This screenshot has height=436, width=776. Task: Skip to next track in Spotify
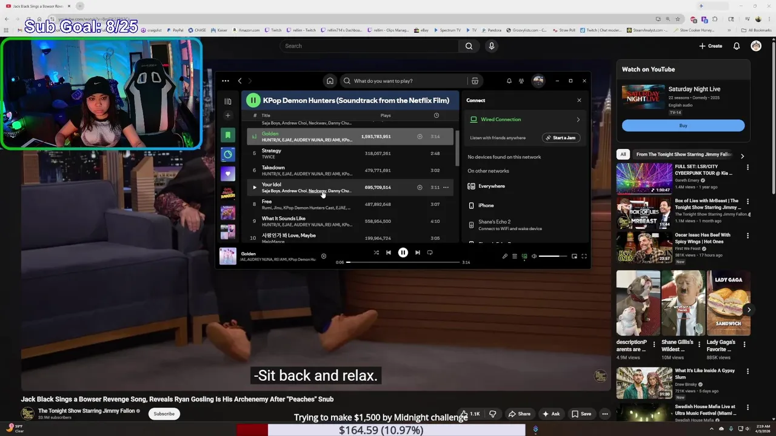(418, 253)
